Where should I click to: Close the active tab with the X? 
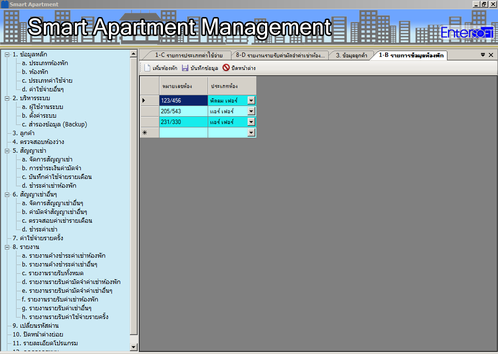pyautogui.click(x=491, y=55)
